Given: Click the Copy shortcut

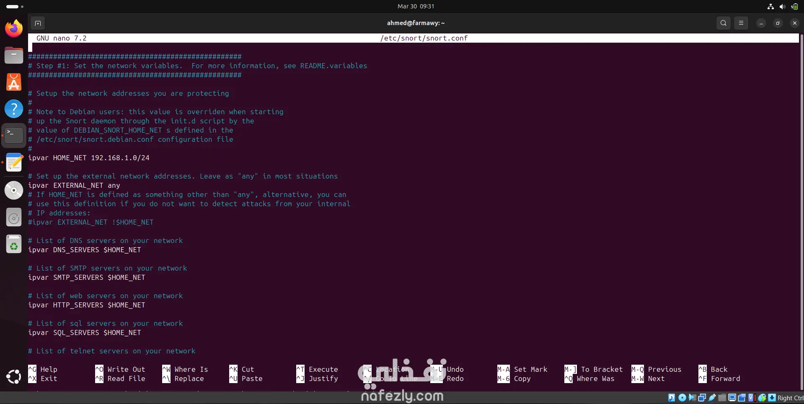Looking at the screenshot, I should (x=514, y=378).
